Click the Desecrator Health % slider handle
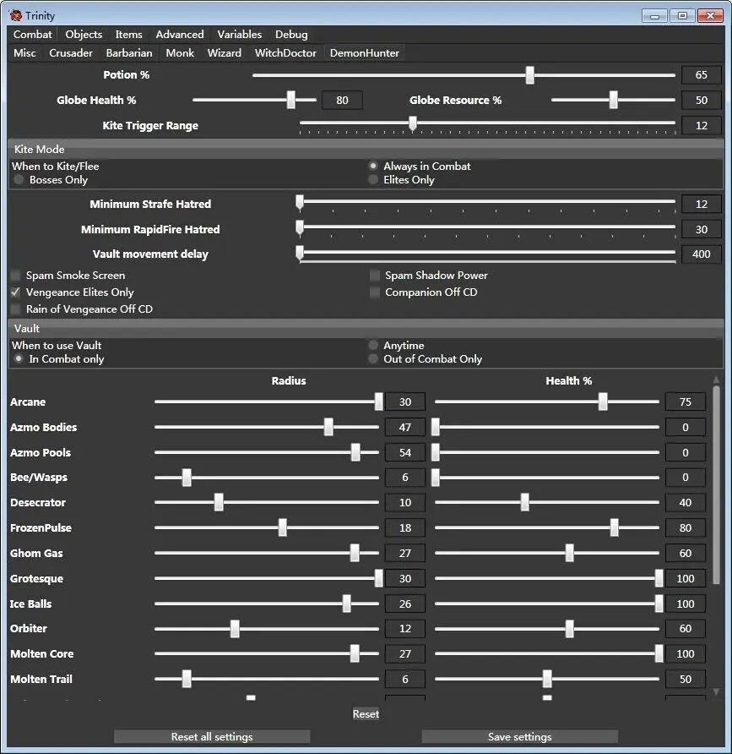This screenshot has width=732, height=754. pyautogui.click(x=525, y=502)
